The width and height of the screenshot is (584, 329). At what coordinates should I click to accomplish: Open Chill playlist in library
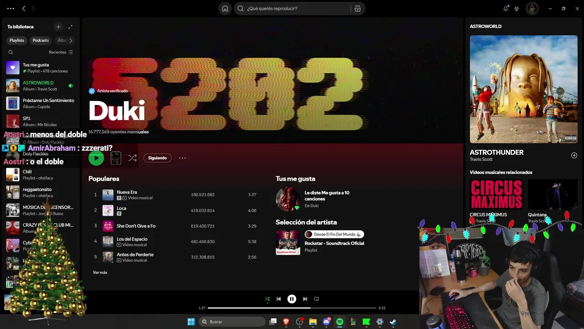click(x=40, y=175)
